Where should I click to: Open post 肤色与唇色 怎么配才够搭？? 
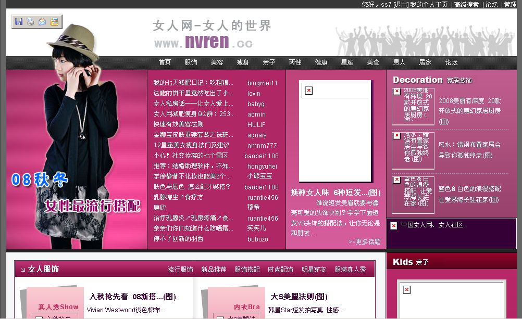click(192, 187)
